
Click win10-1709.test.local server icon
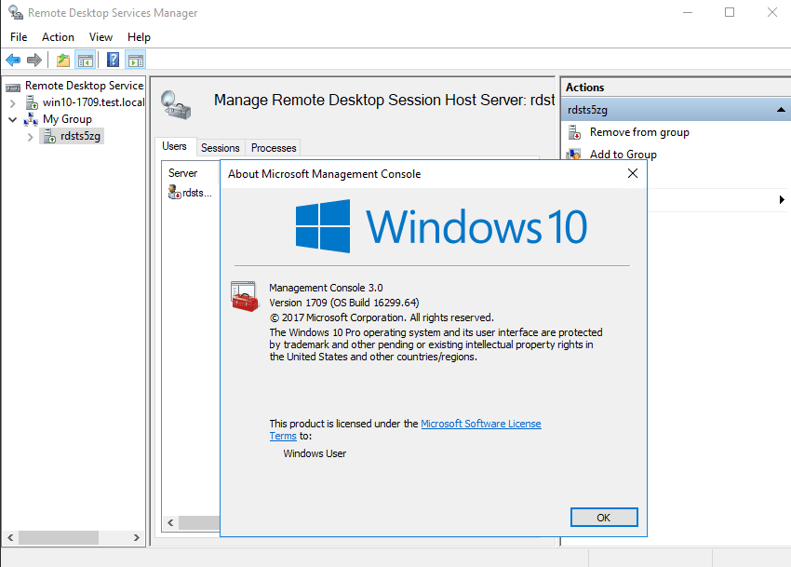(32, 102)
